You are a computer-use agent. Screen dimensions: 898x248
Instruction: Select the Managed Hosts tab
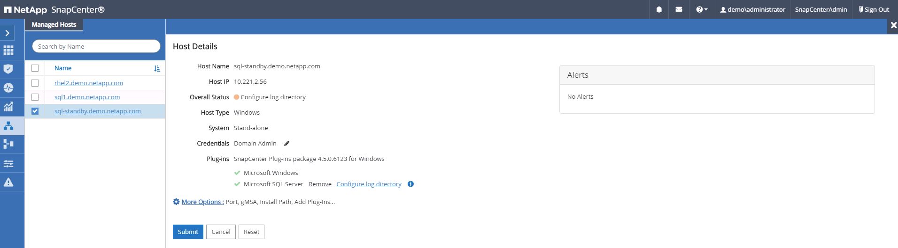[54, 25]
